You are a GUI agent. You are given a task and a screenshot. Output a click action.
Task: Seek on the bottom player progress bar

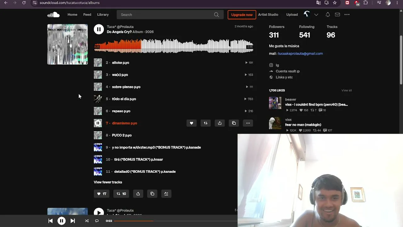(175, 221)
